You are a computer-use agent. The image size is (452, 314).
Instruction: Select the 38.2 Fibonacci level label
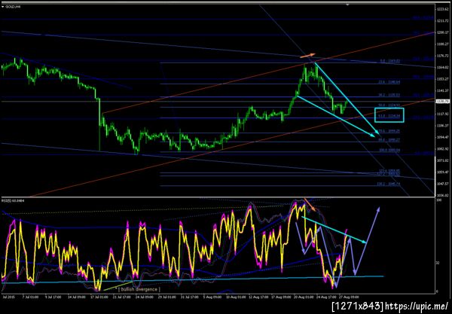(x=389, y=95)
